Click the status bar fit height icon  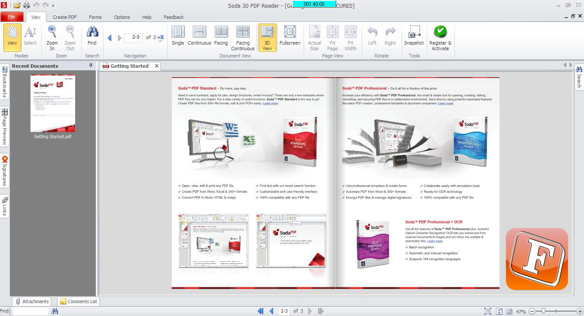pos(499,311)
